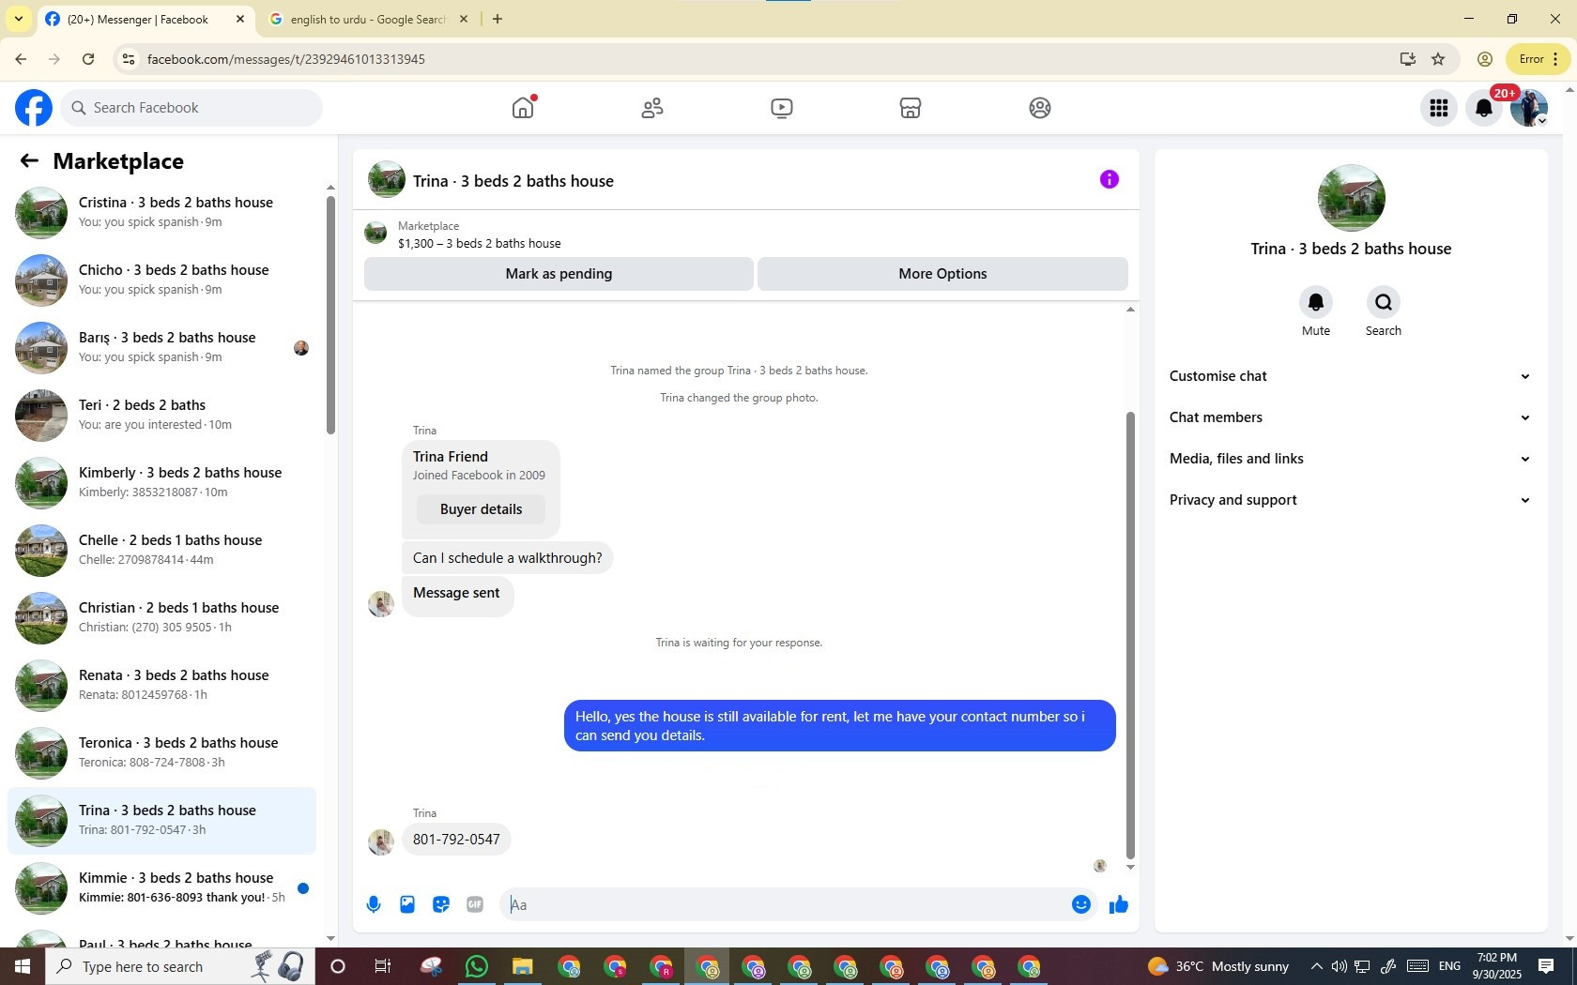Screen dimensions: 1577x985
Task: Click the purple conversation info icon
Action: (1109, 179)
